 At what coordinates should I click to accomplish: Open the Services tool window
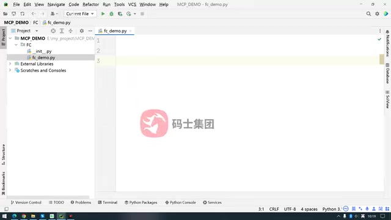[x=212, y=202]
